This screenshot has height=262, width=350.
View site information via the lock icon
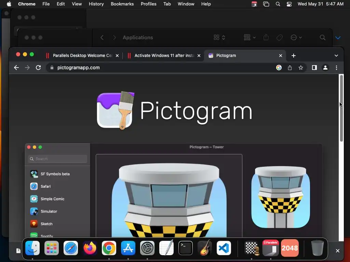click(52, 68)
